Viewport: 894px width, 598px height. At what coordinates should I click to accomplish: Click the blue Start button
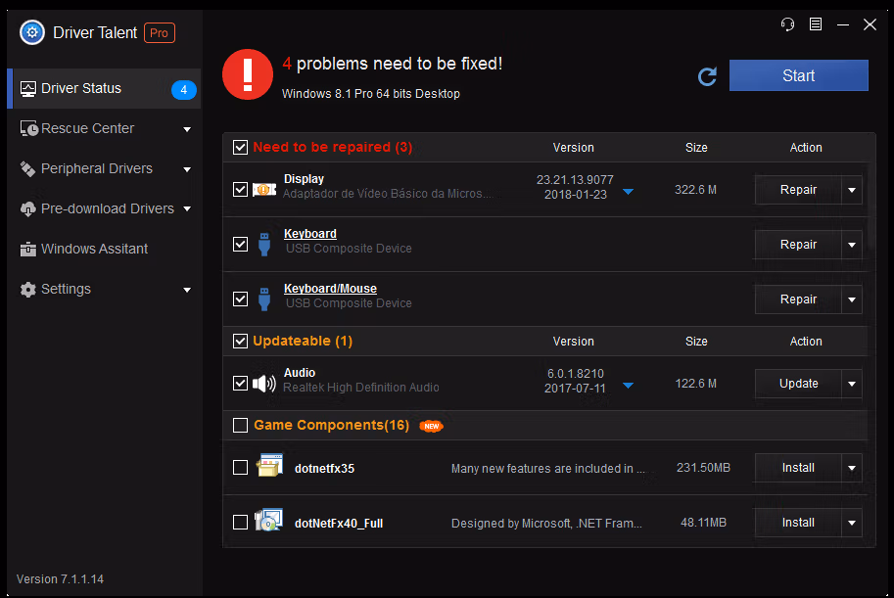pyautogui.click(x=798, y=75)
